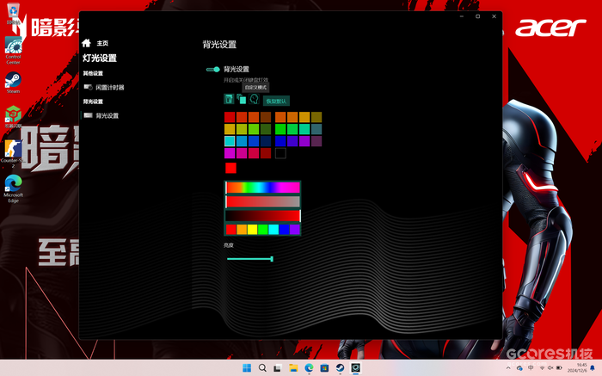Open 闲置计时器 in the sidebar
602x376 pixels.
coord(104,88)
